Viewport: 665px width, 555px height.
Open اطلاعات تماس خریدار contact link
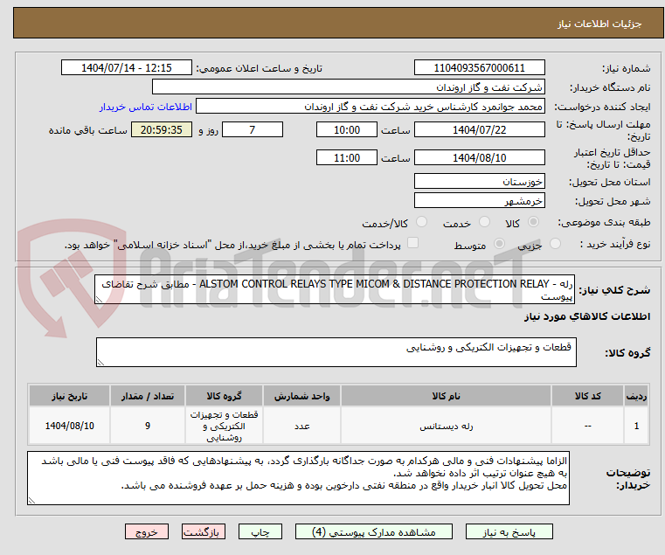pos(146,107)
